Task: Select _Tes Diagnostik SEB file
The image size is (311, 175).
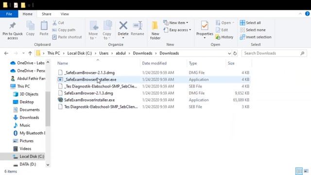Action: click(154, 87)
